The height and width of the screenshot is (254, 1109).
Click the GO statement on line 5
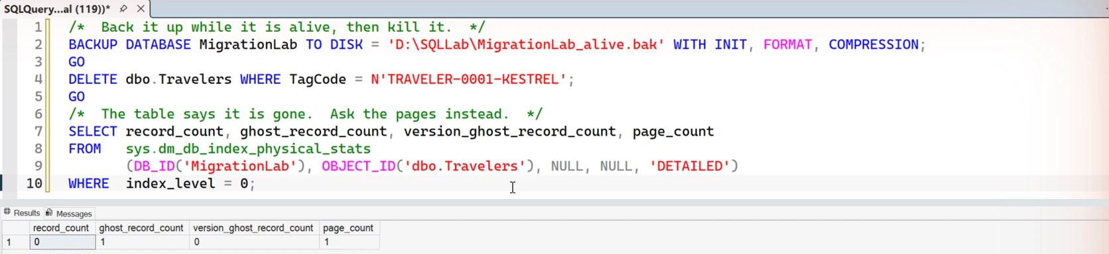click(77, 97)
